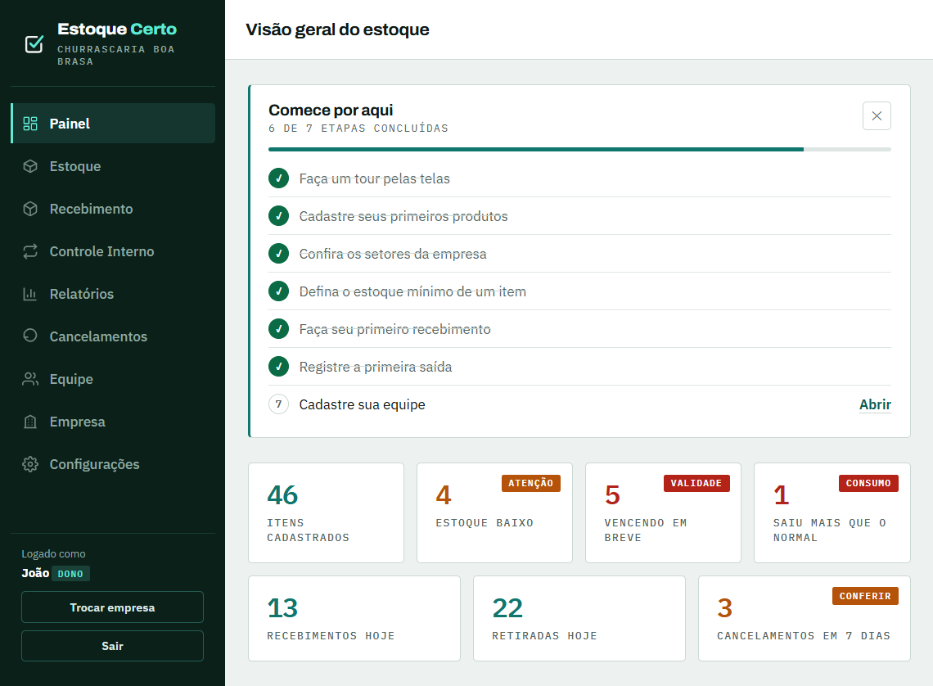Screen dimensions: 933x686
Task: Click the checkmark beside 'Registre a primeira saída'
Action: coord(278,367)
